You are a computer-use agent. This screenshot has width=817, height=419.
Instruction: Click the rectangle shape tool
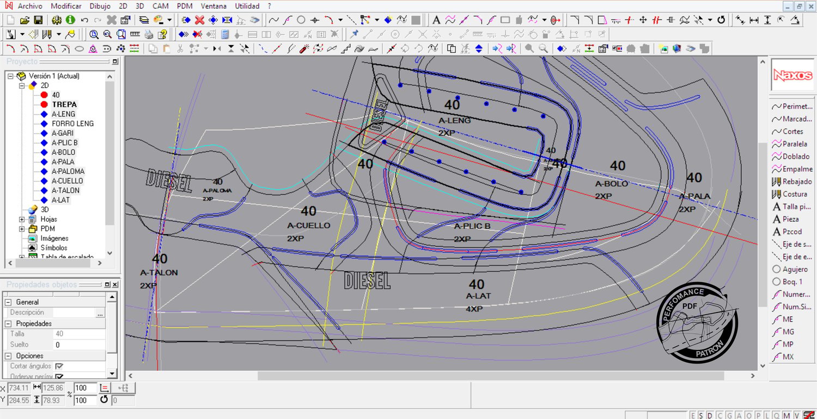coord(505,20)
